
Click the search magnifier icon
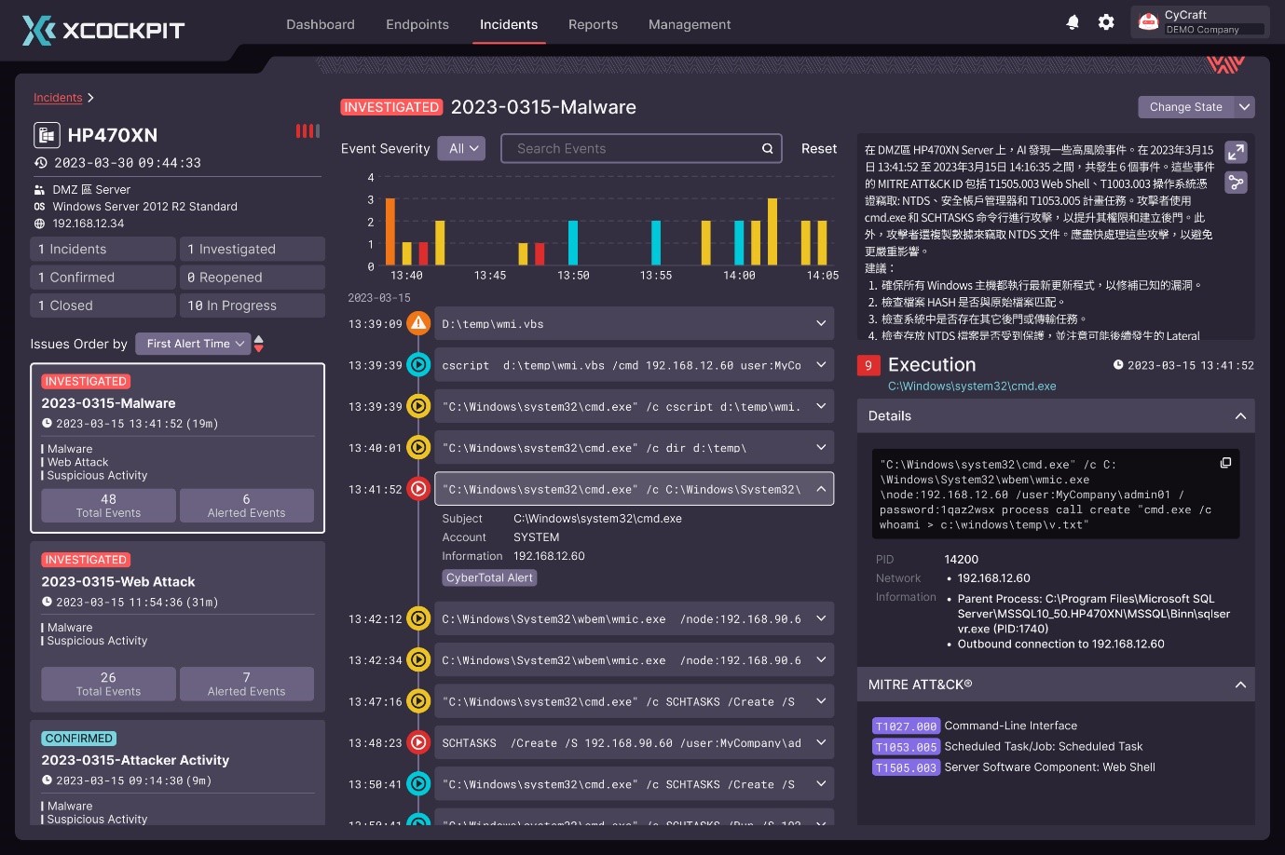768,149
